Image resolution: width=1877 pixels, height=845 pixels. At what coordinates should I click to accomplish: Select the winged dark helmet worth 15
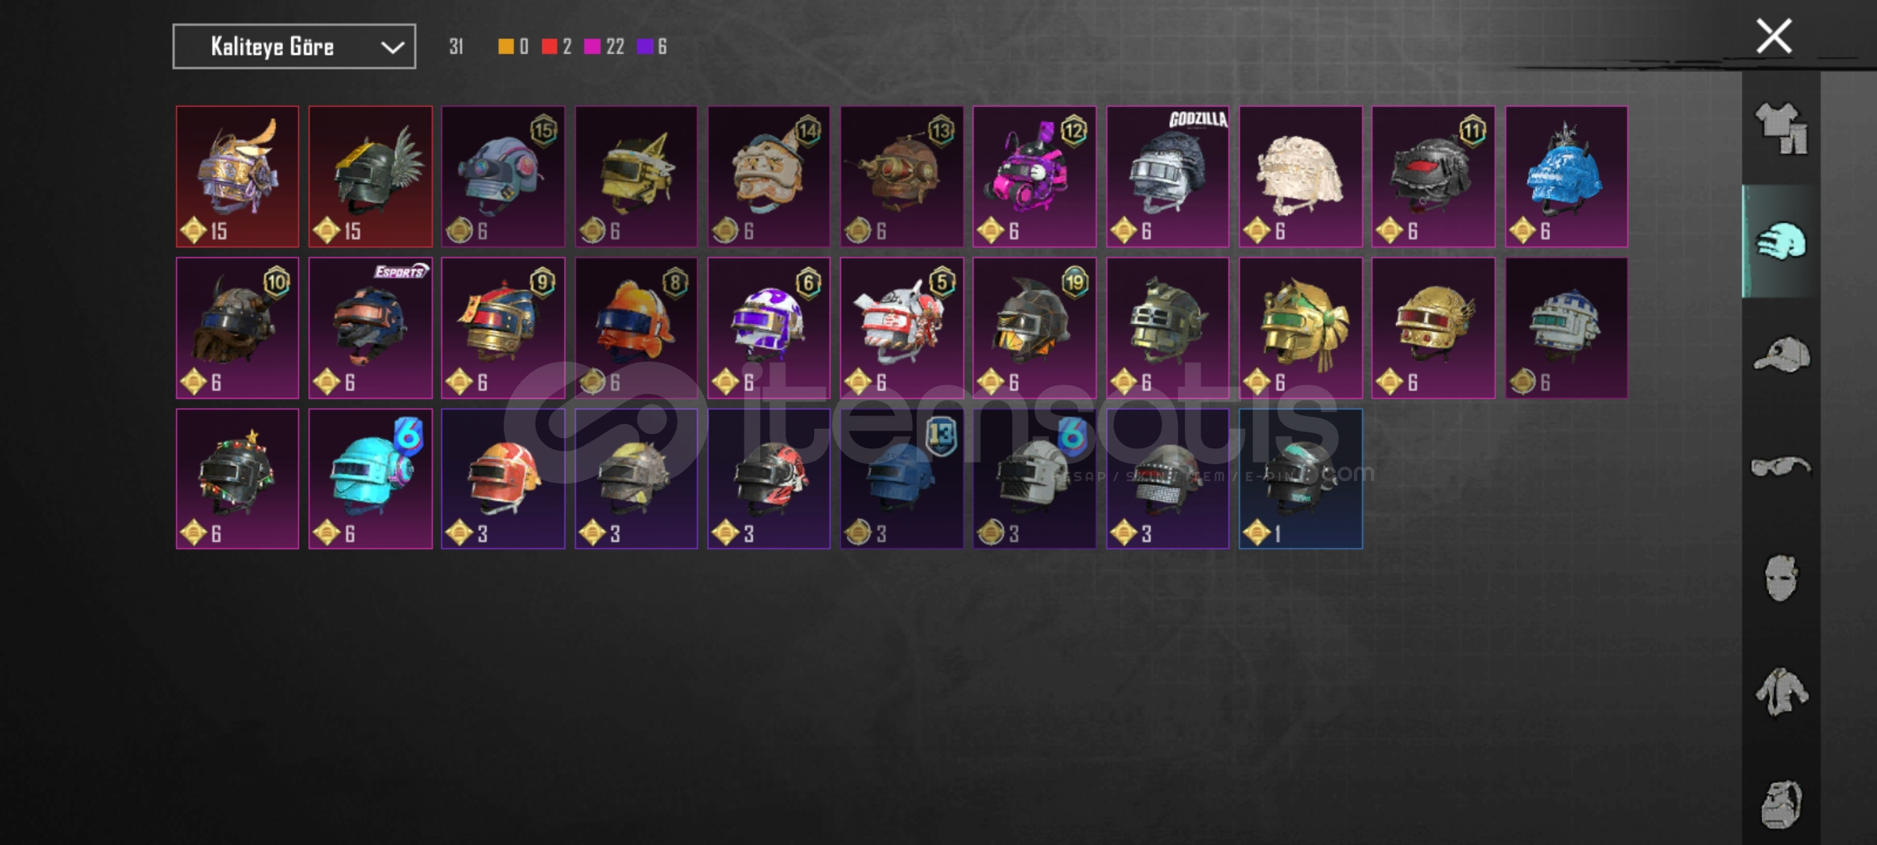pyautogui.click(x=370, y=177)
